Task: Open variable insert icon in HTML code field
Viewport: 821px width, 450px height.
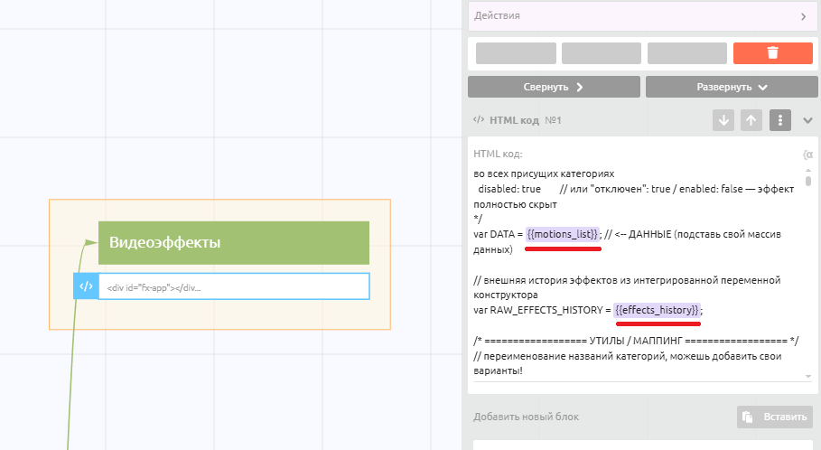Action: coord(807,155)
